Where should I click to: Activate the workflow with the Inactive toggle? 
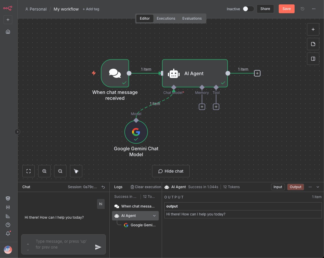(248, 9)
